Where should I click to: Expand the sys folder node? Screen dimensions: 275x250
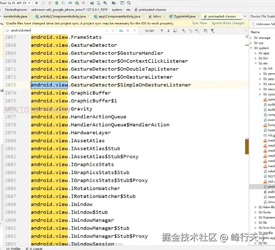click(251, 43)
